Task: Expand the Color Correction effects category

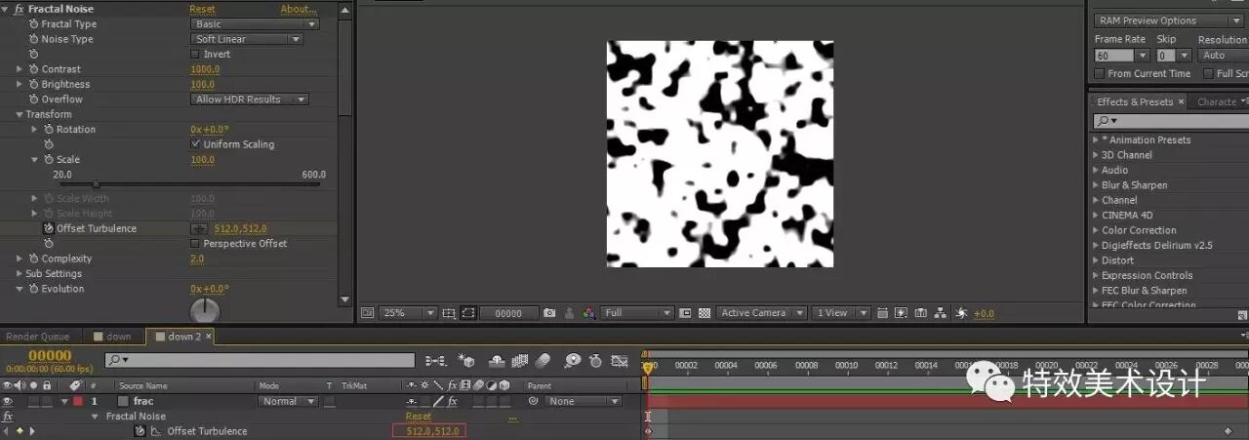Action: pos(1096,230)
